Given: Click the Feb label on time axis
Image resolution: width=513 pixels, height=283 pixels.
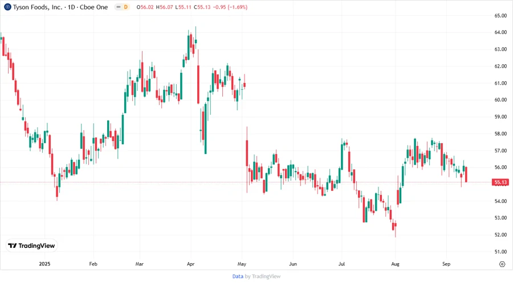Looking at the screenshot, I should click(93, 264).
